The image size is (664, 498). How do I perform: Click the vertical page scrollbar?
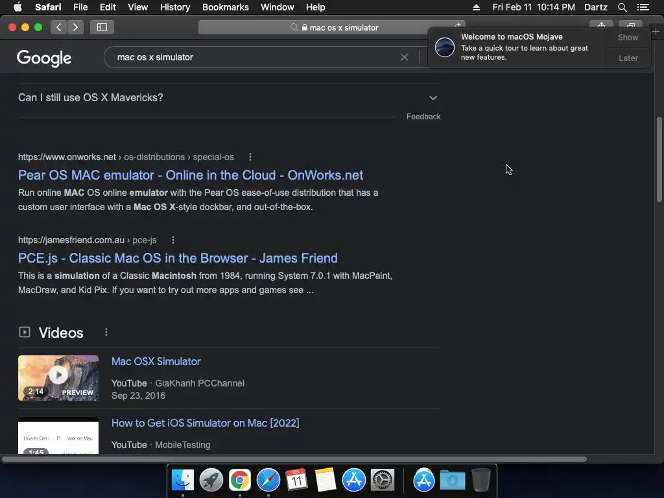(659, 160)
